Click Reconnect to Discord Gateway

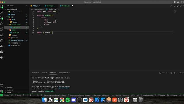(79, 95)
